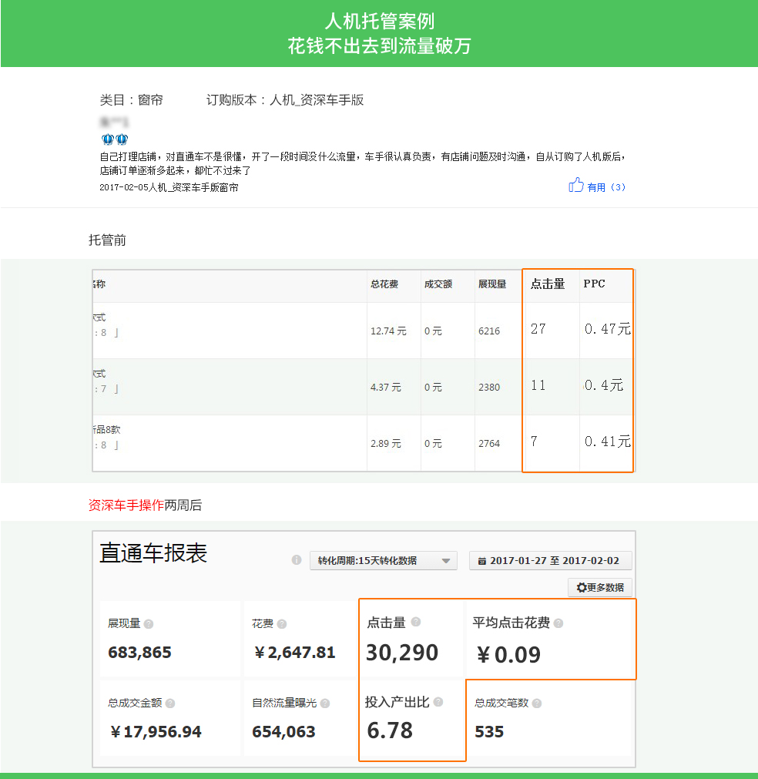
Task: Open the 转化周期 15天转化数据 dropdown
Action: 383,561
